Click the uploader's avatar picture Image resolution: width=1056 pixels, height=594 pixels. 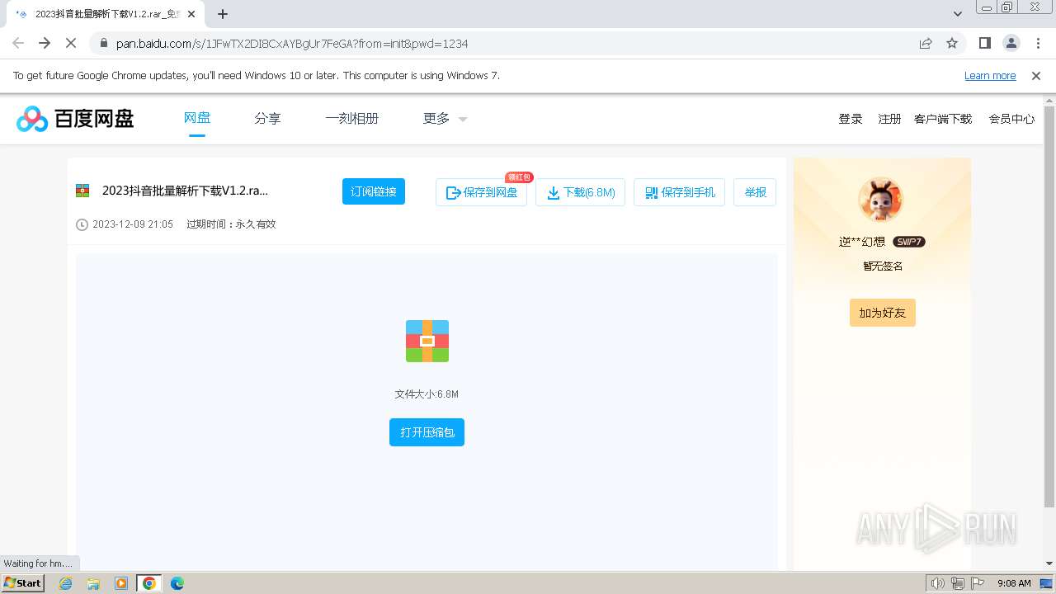point(881,200)
